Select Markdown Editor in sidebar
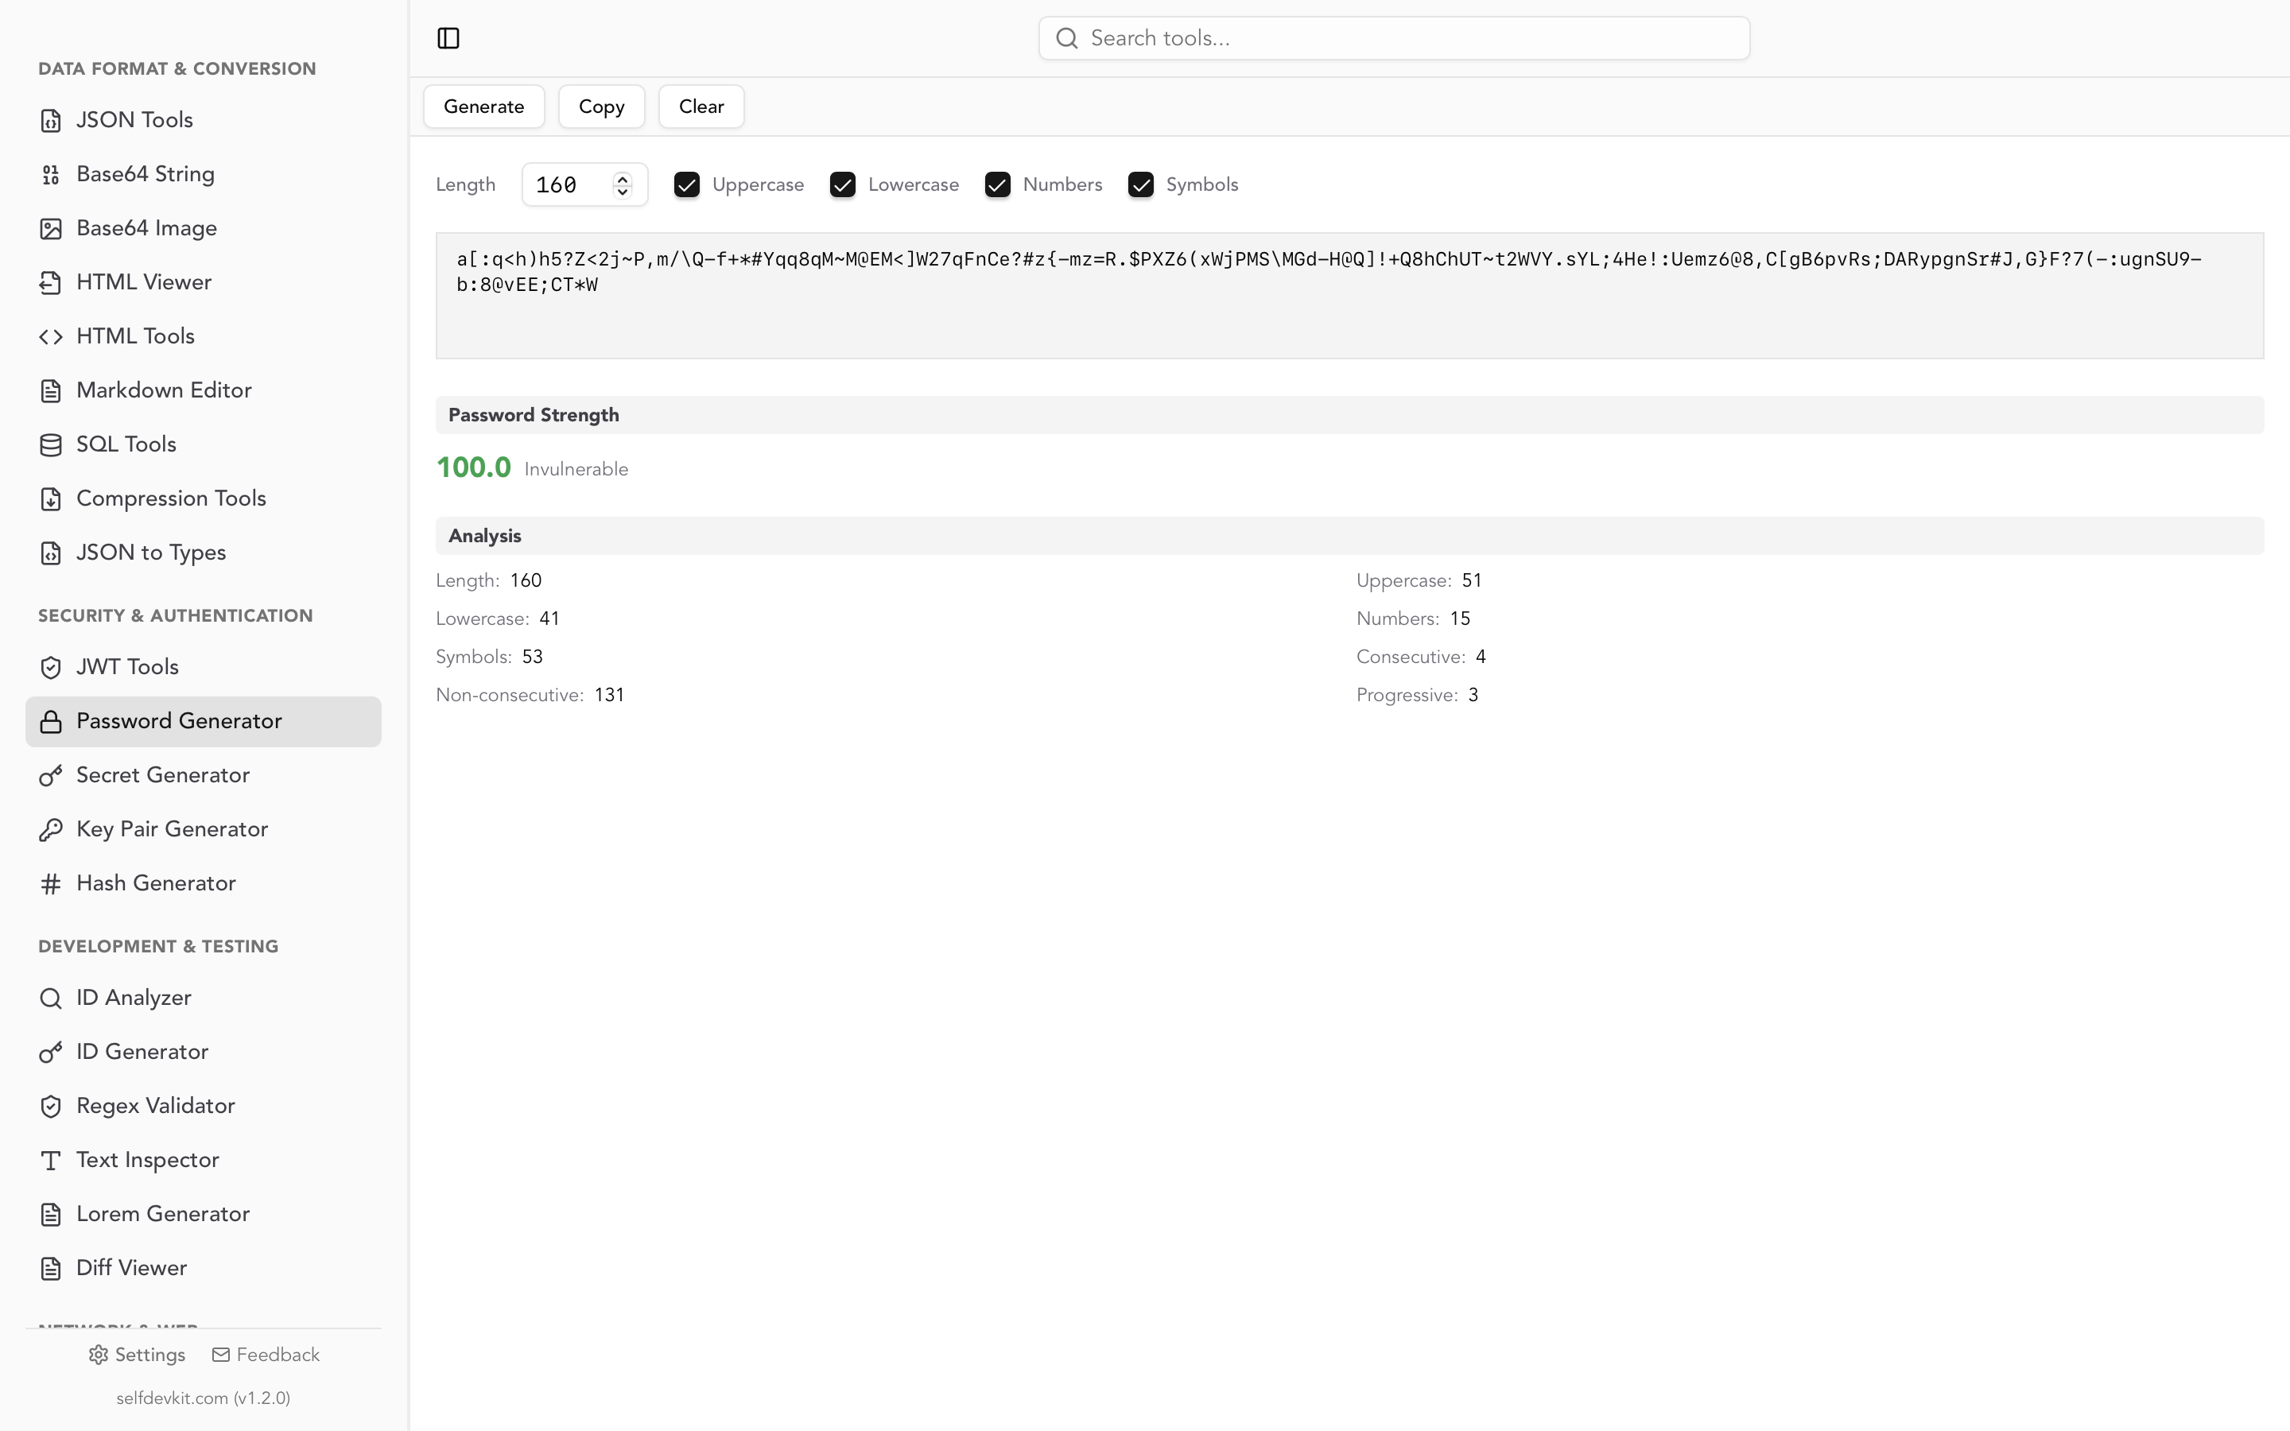This screenshot has width=2290, height=1431. pos(204,390)
